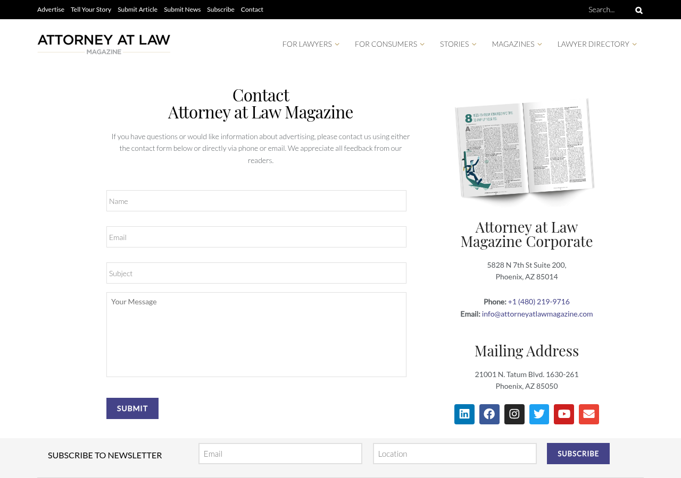Viewport: 681px width, 478px height.
Task: Click the top Search box
Action: point(609,10)
